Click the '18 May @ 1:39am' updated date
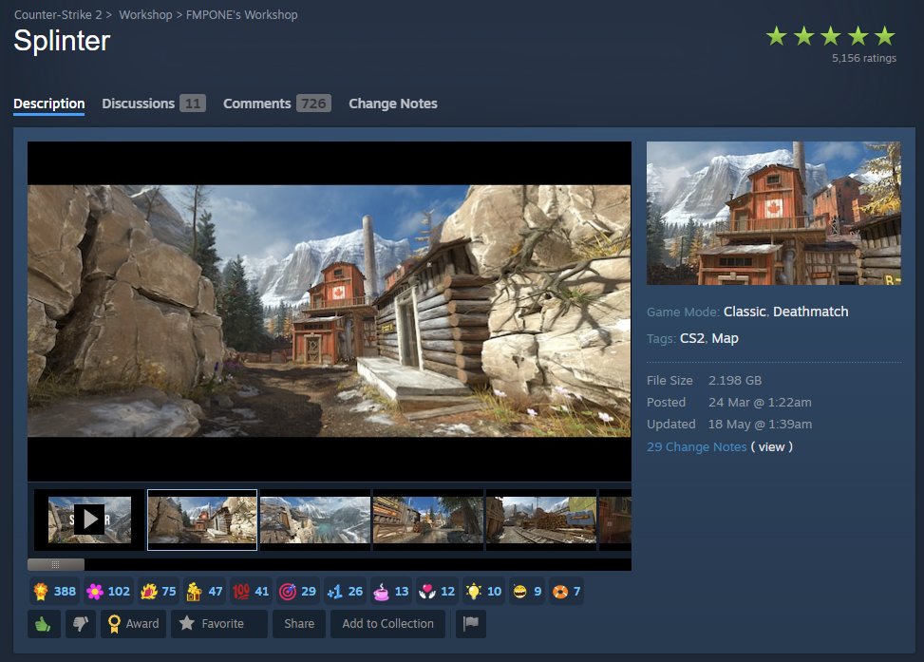This screenshot has width=924, height=662. pyautogui.click(x=760, y=425)
